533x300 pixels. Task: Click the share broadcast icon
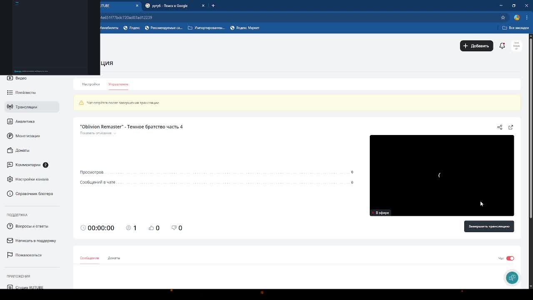click(x=500, y=127)
